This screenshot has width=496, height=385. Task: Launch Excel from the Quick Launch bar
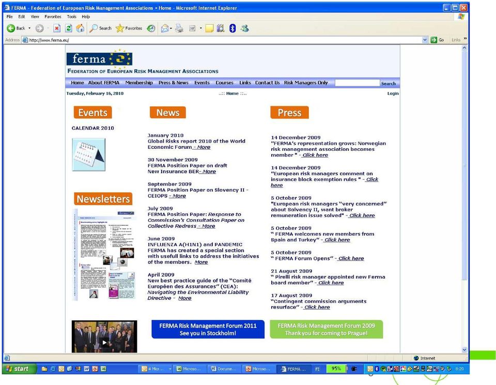point(103,369)
